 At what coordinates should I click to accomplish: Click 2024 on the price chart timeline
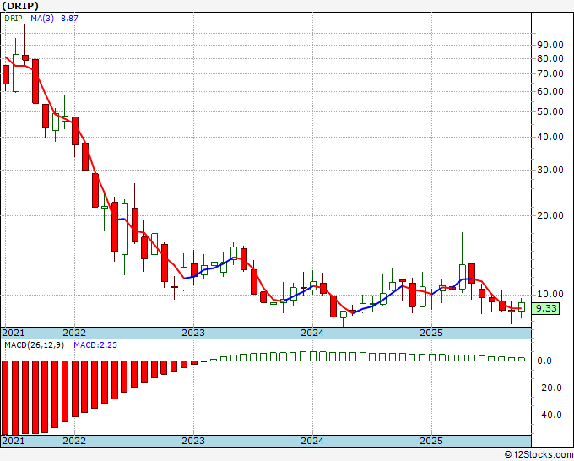pyautogui.click(x=312, y=333)
